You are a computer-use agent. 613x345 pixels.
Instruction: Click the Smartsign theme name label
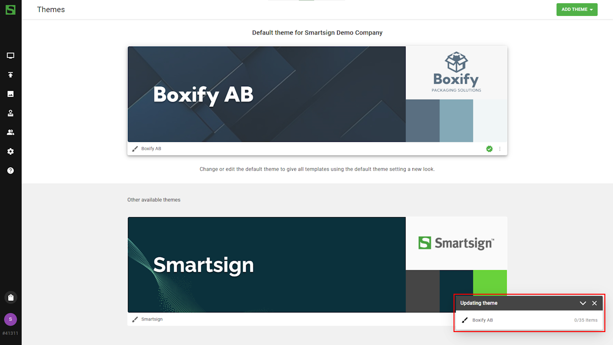point(152,320)
